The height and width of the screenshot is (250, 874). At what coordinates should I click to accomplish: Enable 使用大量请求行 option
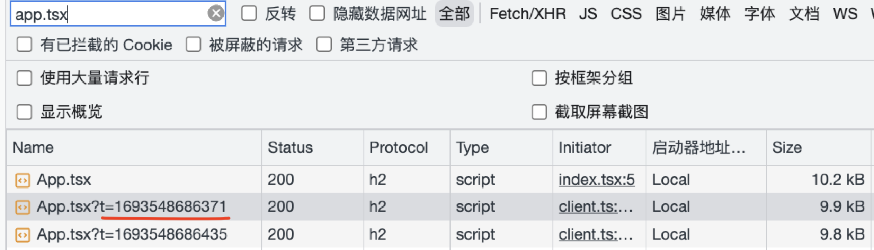[24, 78]
